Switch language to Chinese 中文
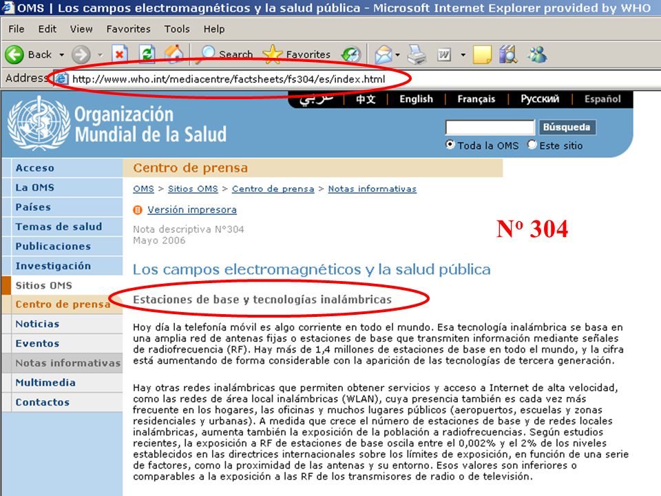Viewport: 661px width, 496px height. pyautogui.click(x=366, y=99)
